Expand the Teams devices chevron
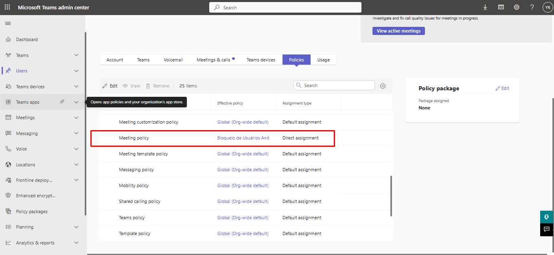The image size is (554, 255). 76,87
